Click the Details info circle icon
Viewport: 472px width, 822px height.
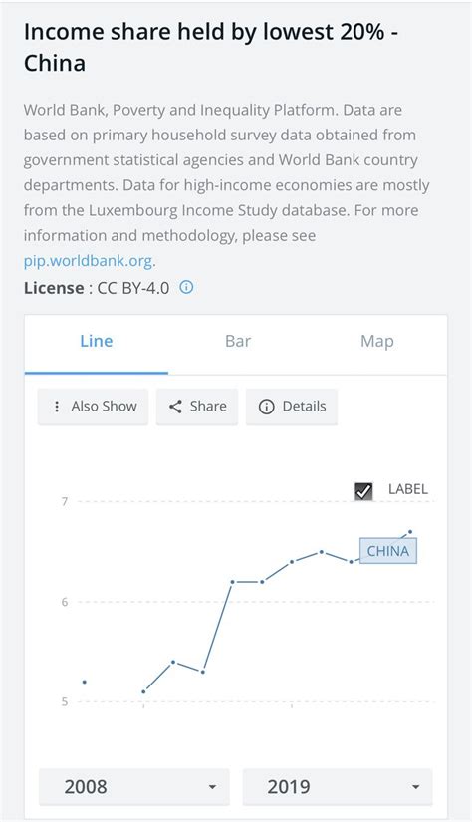tap(266, 407)
